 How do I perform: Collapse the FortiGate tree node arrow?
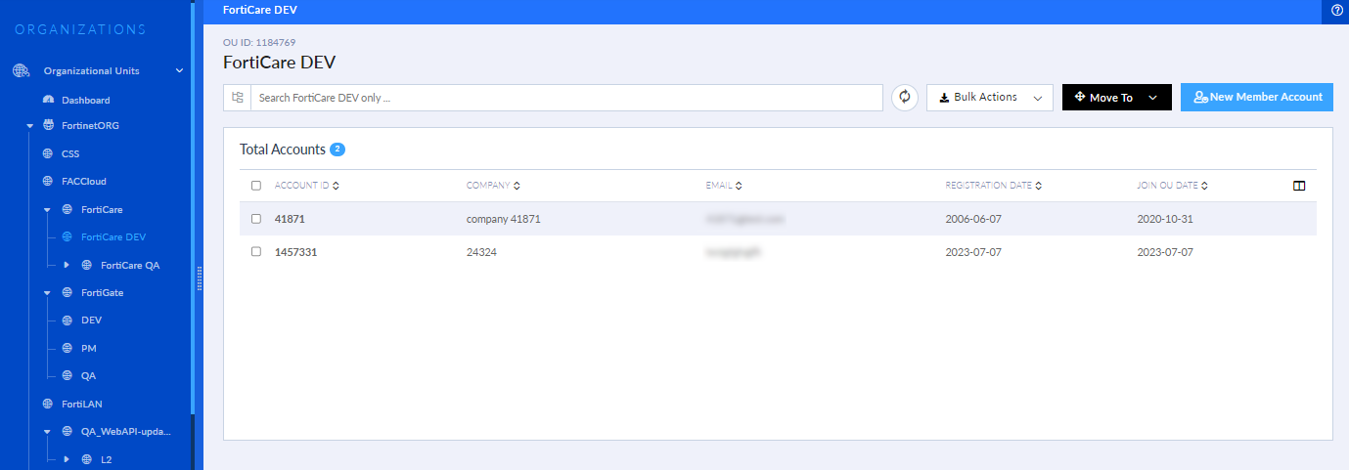coord(47,293)
